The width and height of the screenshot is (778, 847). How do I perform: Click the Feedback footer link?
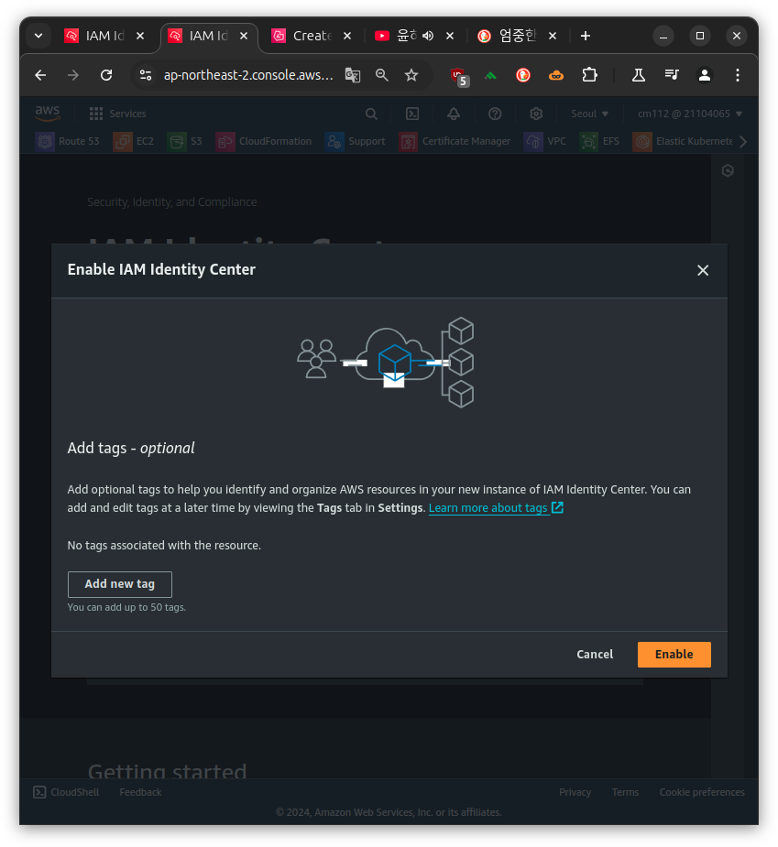coord(140,792)
